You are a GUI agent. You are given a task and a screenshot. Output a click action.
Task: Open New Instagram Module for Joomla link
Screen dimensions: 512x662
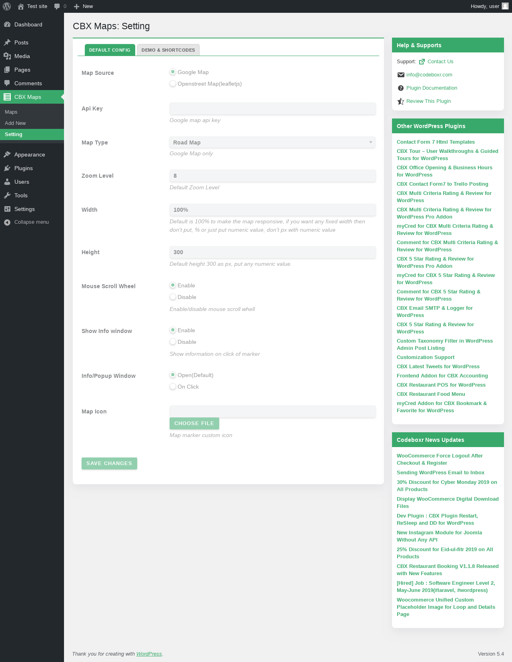[439, 536]
